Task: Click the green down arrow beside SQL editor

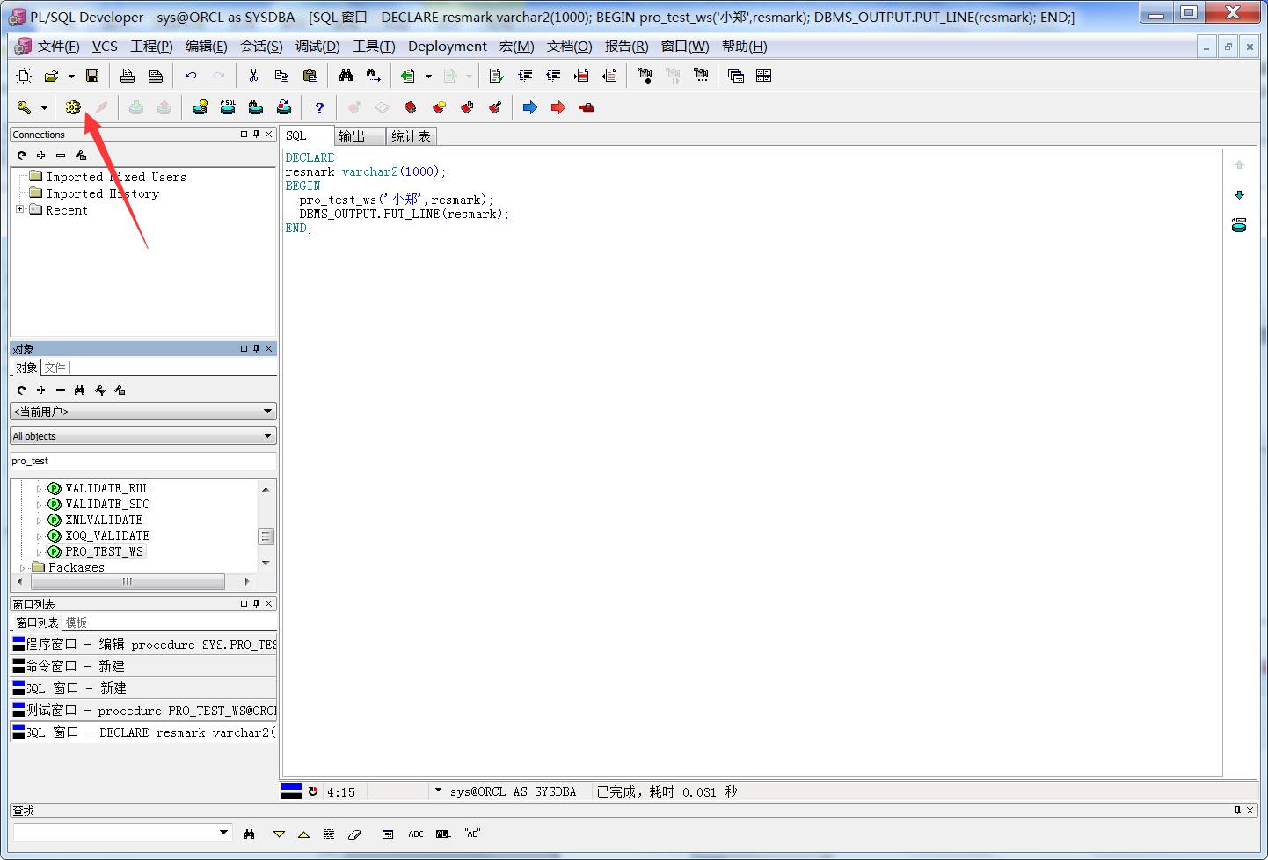Action: [1239, 195]
